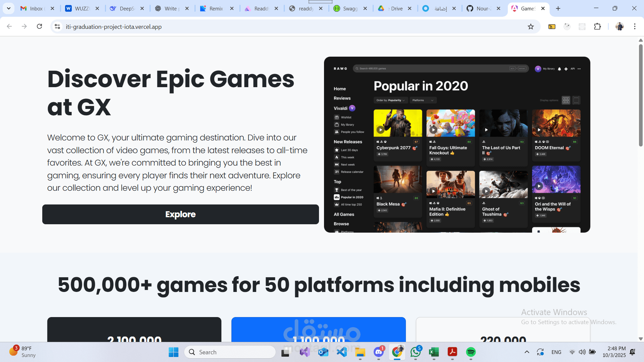Open Excel from the taskbar
This screenshot has height=362, width=644.
pyautogui.click(x=434, y=352)
